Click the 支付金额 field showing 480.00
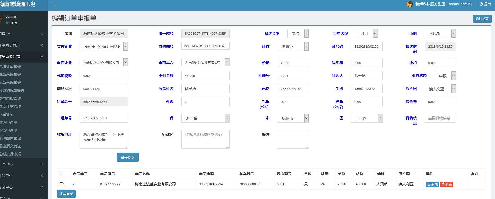495x199 pixels. [x=206, y=76]
